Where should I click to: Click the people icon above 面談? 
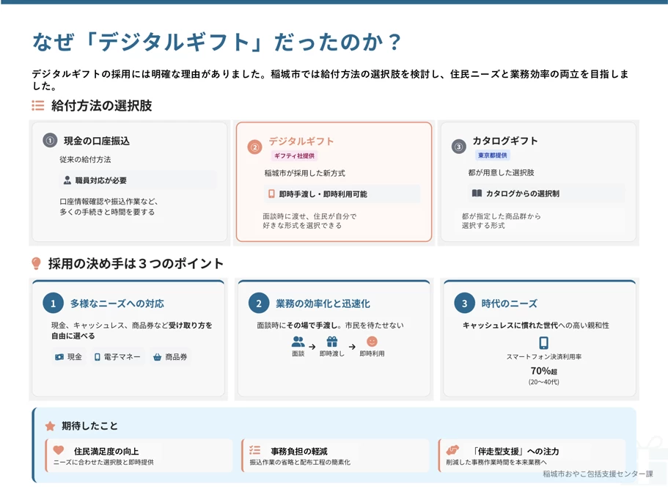(298, 342)
